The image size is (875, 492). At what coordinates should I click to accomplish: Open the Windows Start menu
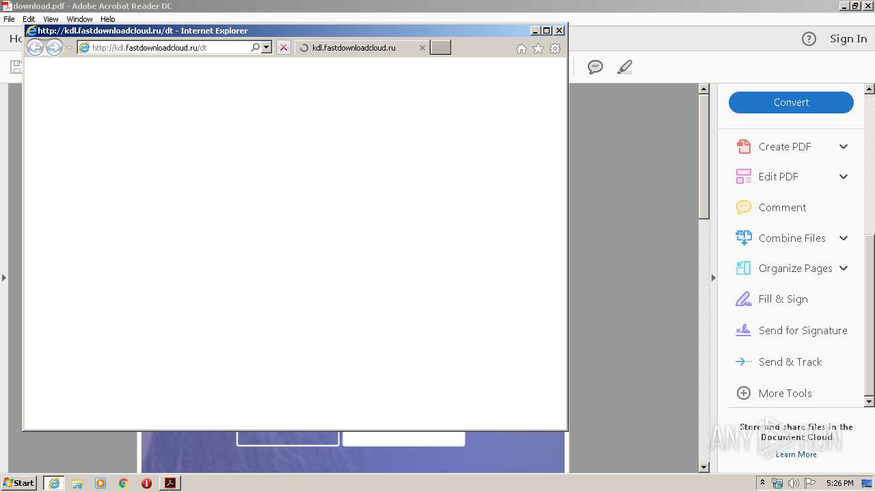[18, 482]
